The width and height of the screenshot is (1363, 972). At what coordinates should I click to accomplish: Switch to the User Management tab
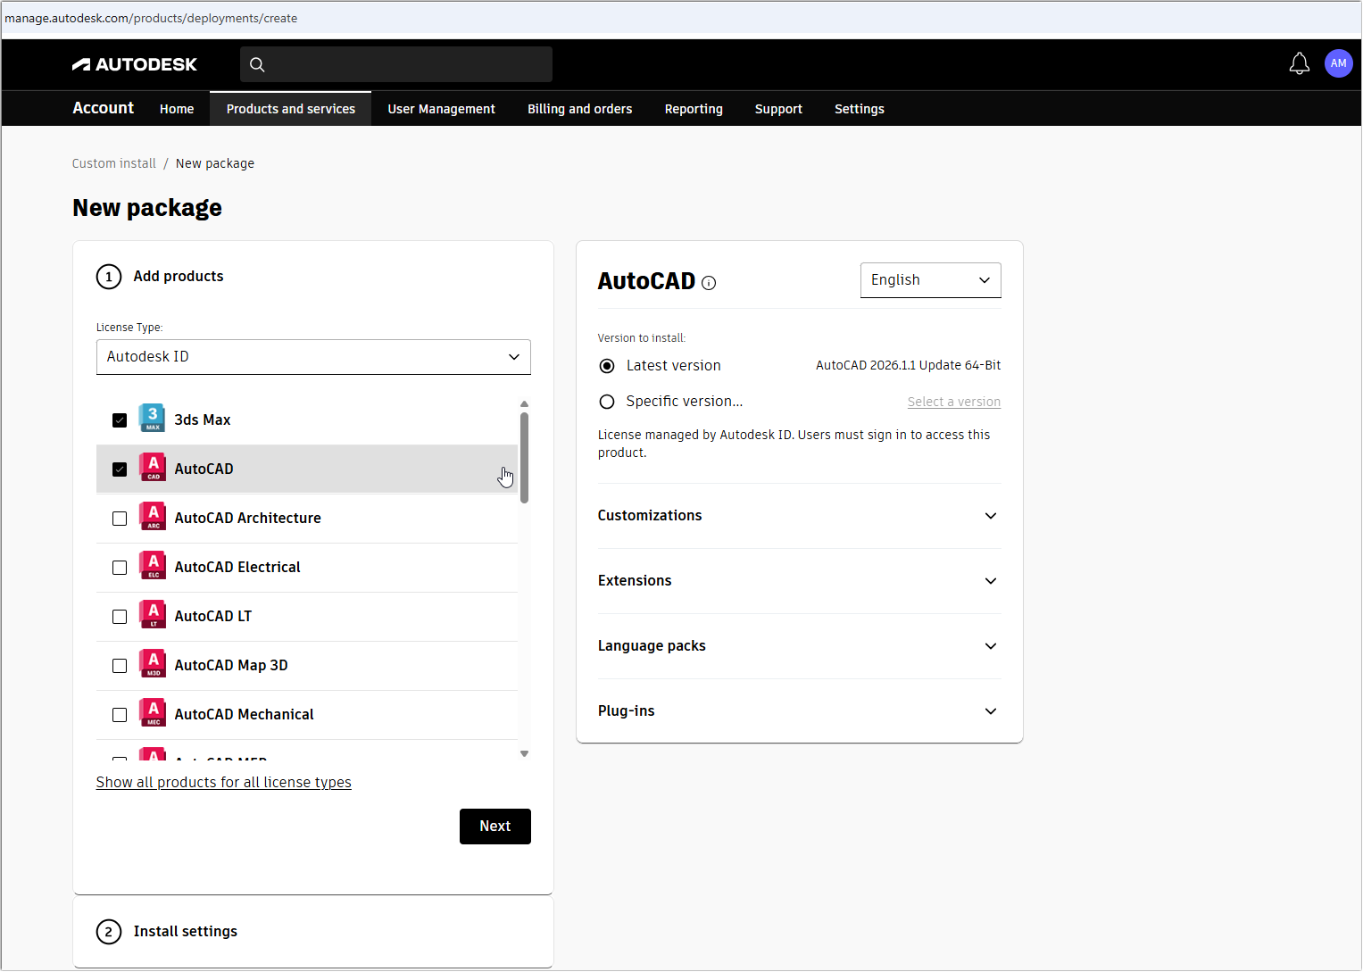point(441,108)
